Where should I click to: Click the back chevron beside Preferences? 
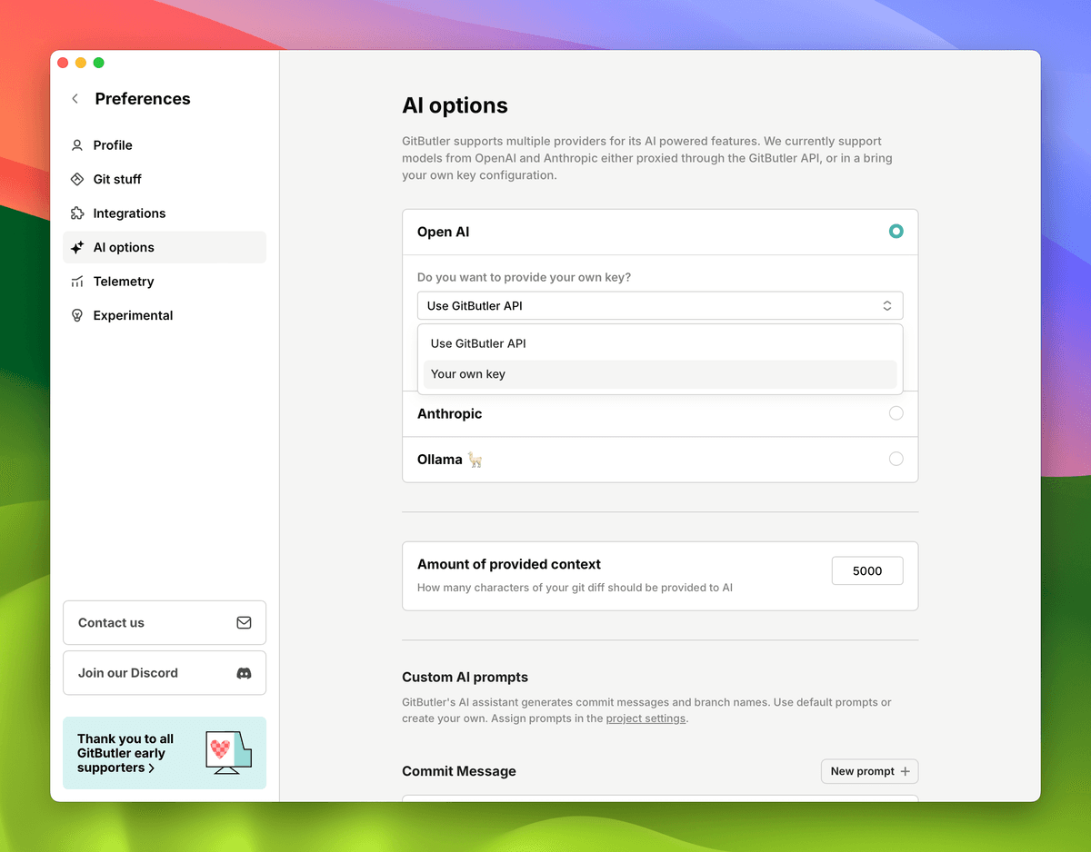[x=75, y=99]
